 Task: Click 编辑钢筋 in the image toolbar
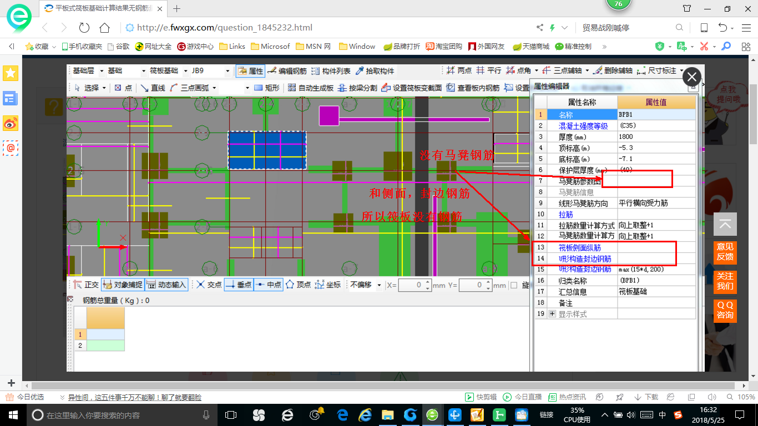pos(287,71)
